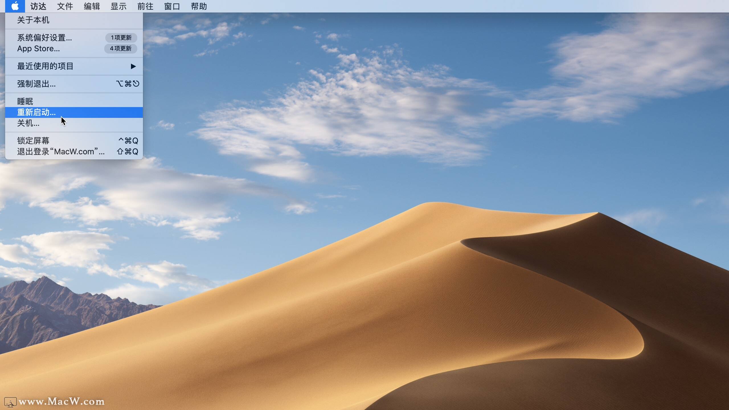Image resolution: width=729 pixels, height=410 pixels.
Task: Open 系统偏好设置 menu entry
Action: tap(44, 38)
